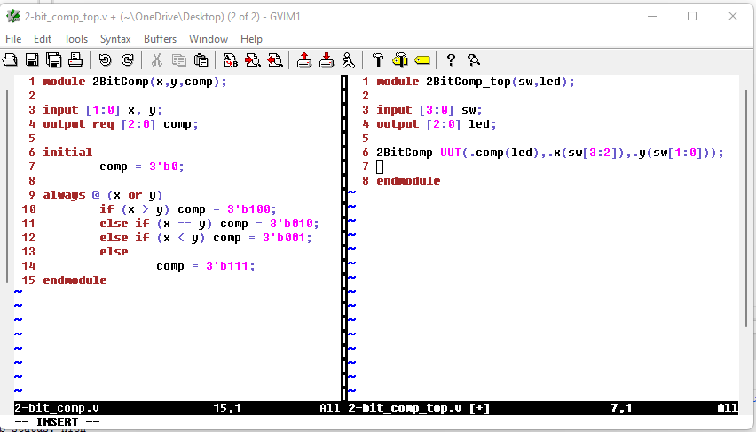Open the Syntax menu
The width and height of the screenshot is (756, 432).
(x=115, y=39)
